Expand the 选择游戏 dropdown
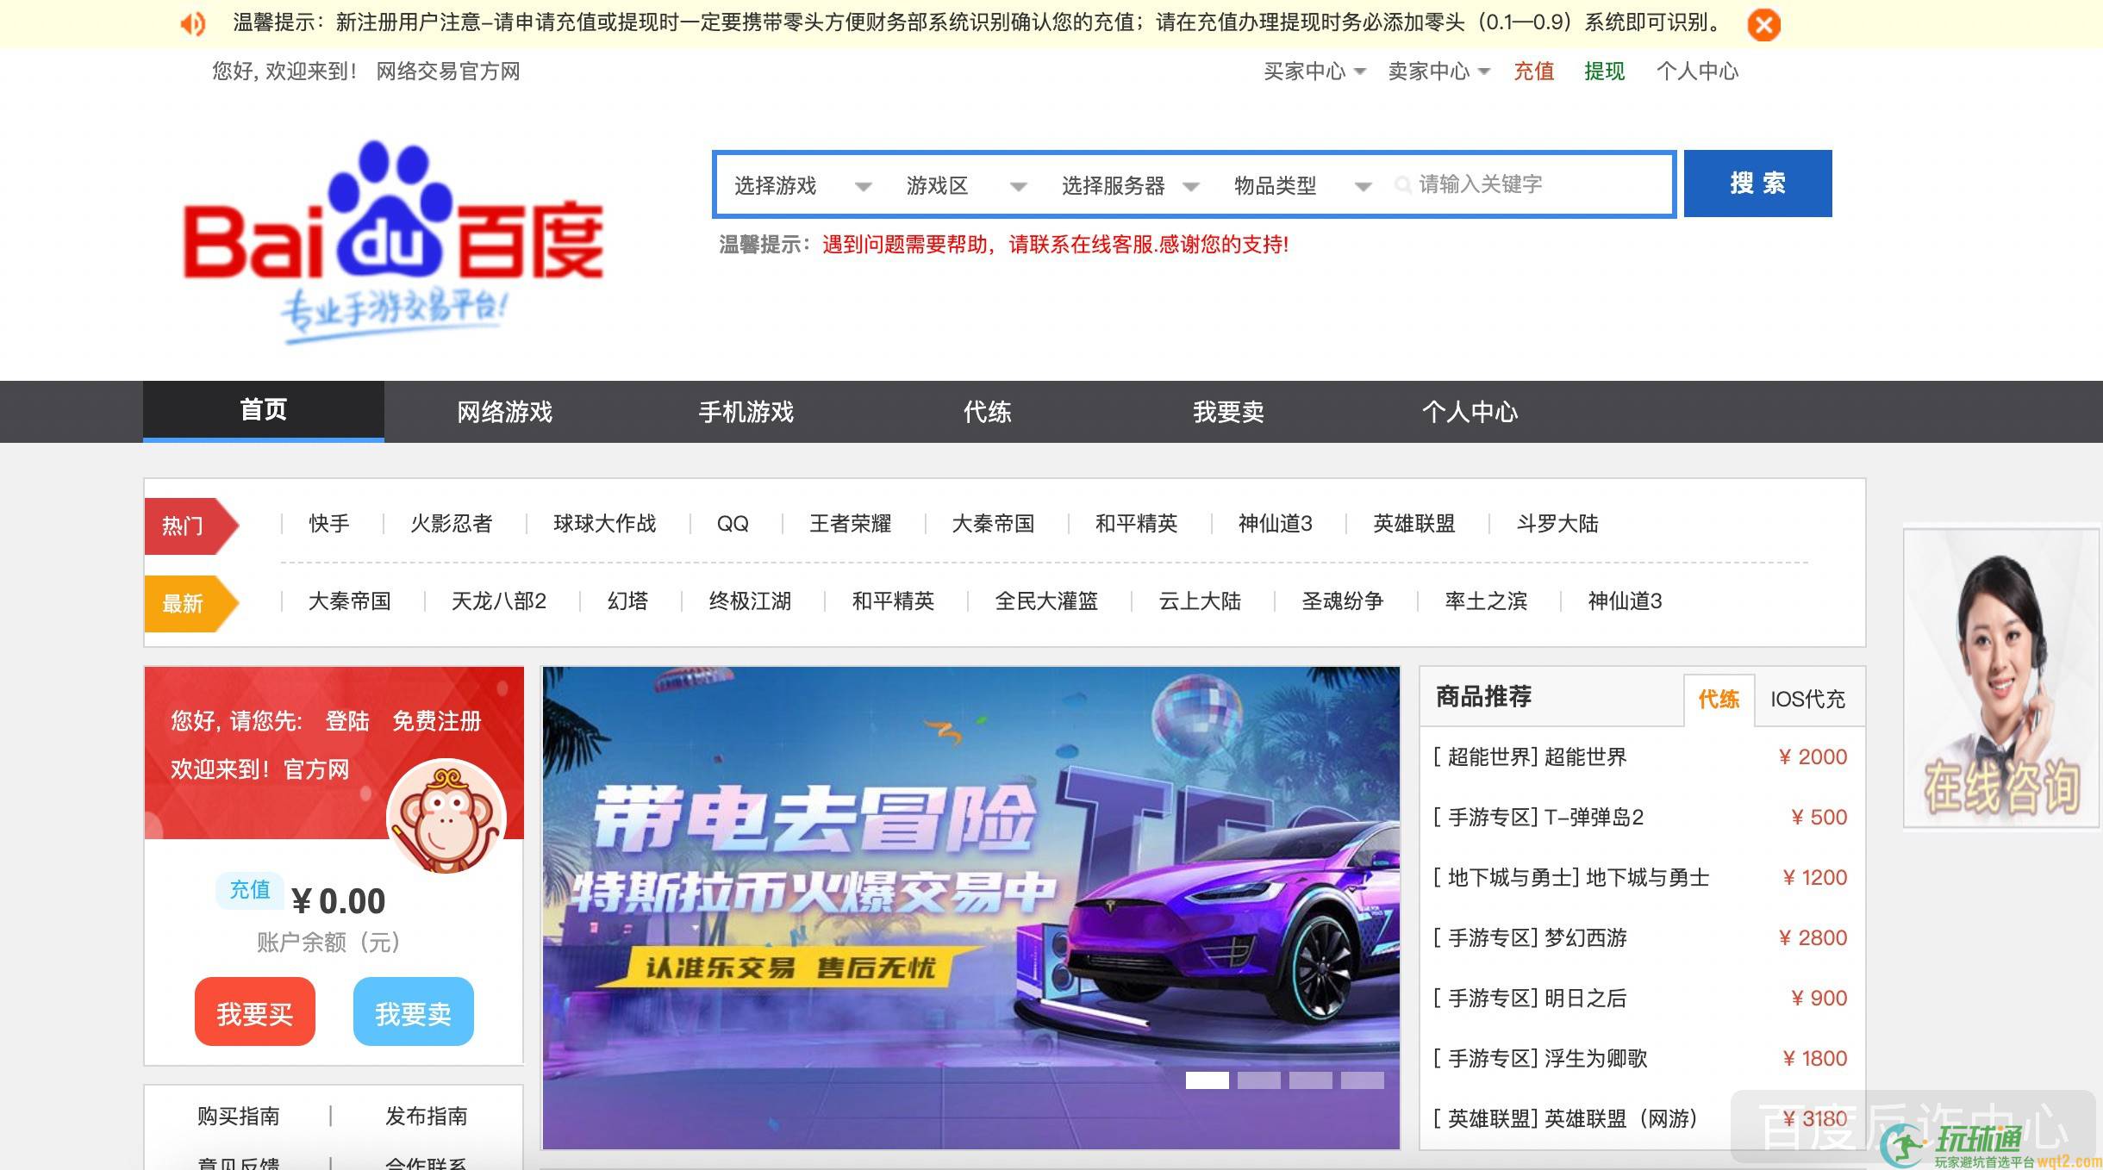The height and width of the screenshot is (1170, 2103). click(x=802, y=185)
